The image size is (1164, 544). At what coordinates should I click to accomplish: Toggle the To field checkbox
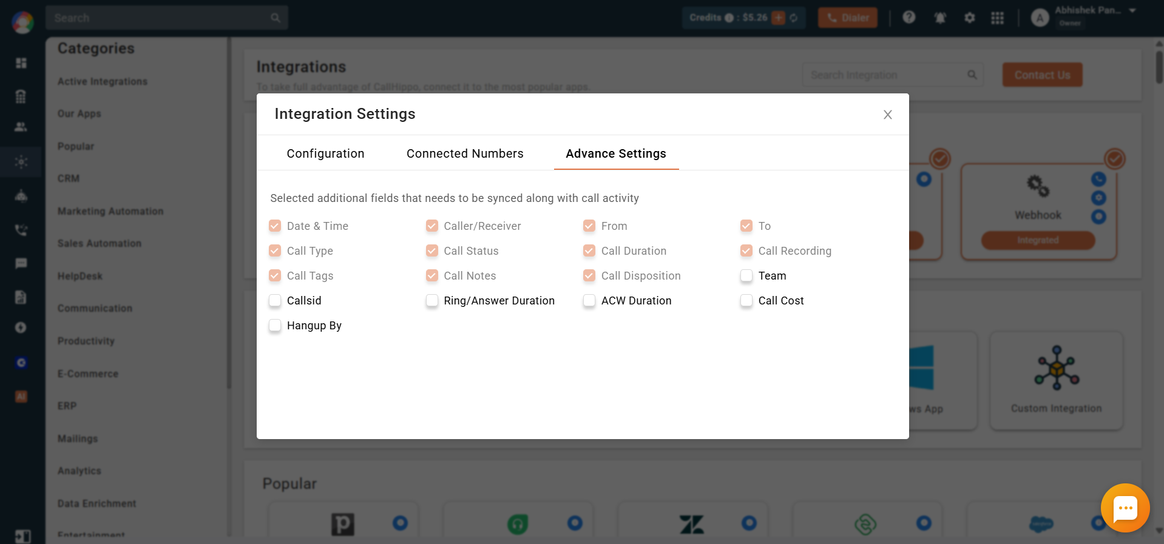pos(746,226)
